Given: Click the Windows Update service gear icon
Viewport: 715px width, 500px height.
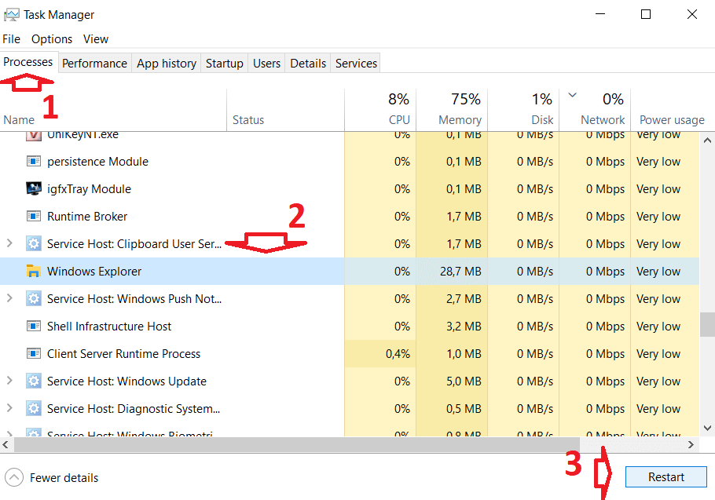Looking at the screenshot, I should point(34,381).
